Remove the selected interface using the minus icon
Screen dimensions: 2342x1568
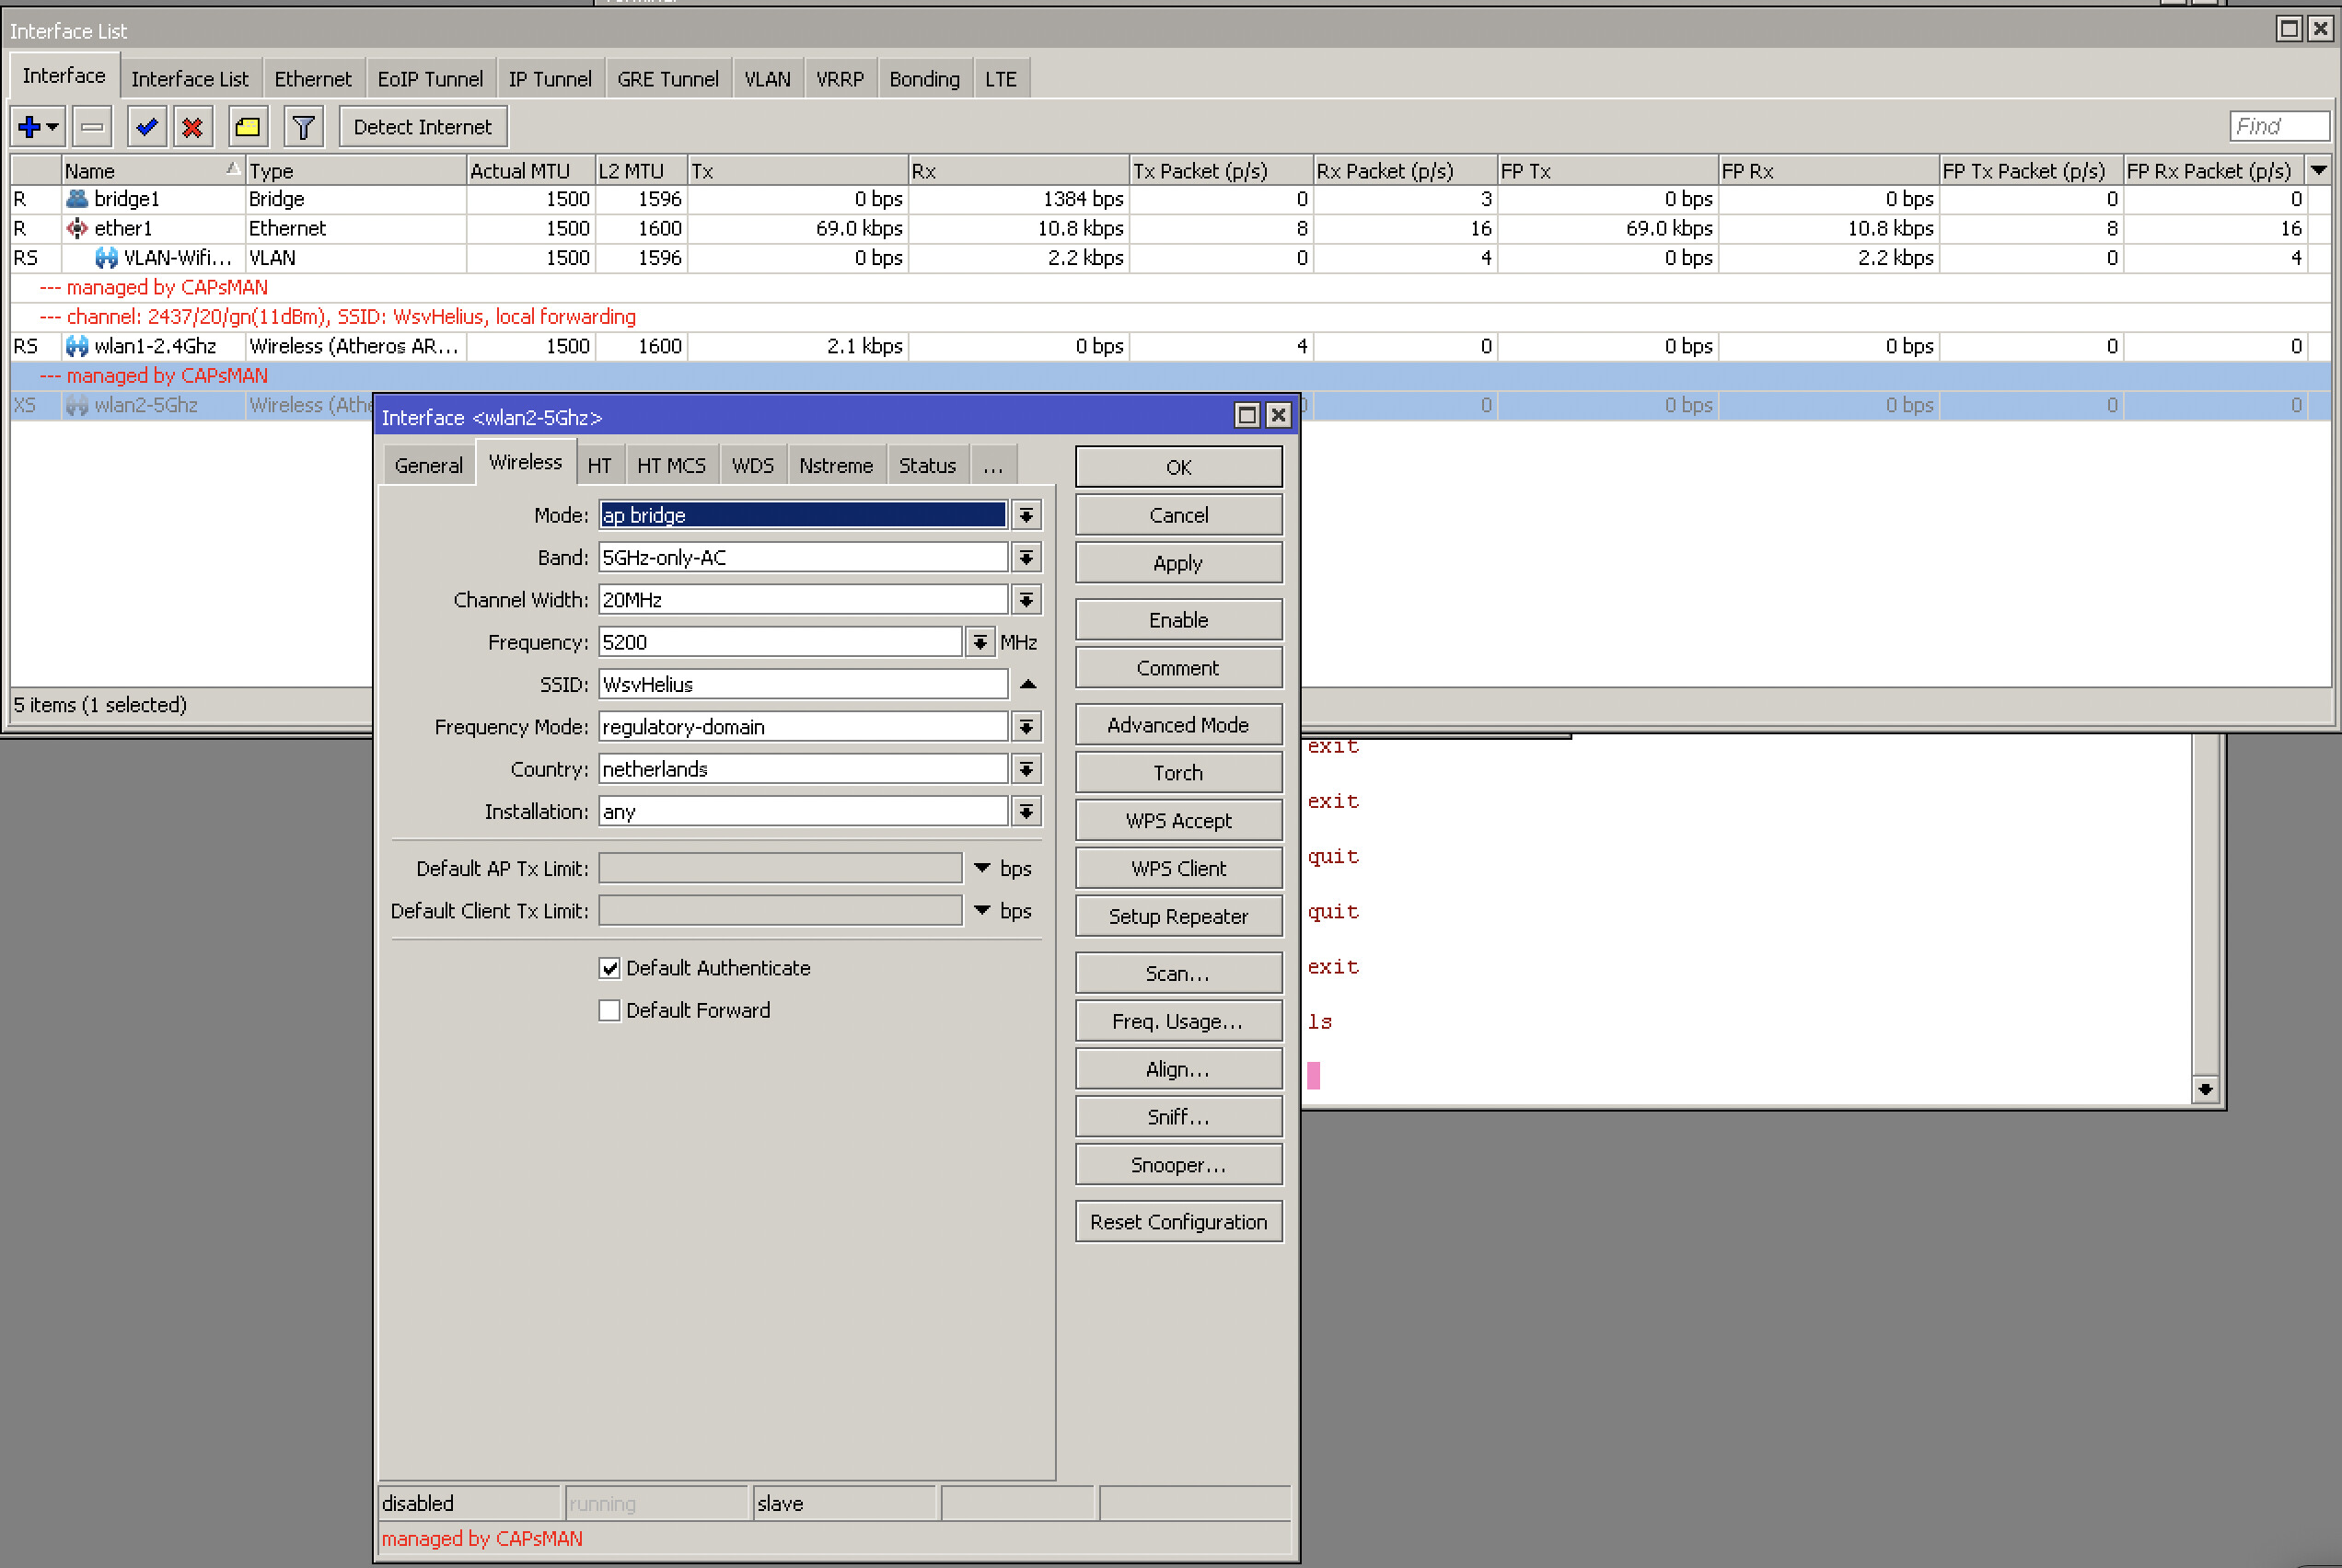tap(91, 126)
